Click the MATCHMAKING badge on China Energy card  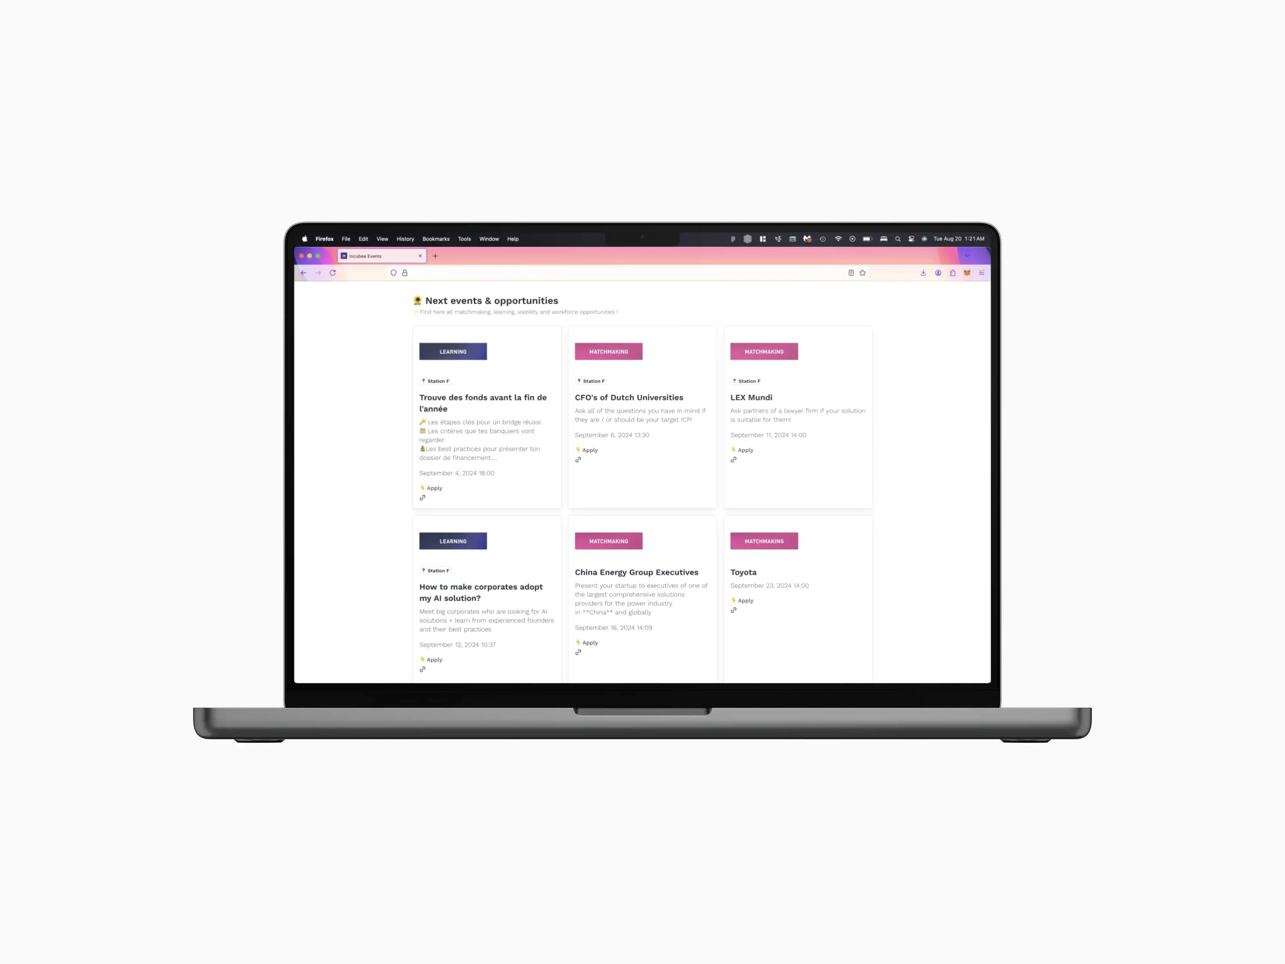pyautogui.click(x=608, y=541)
